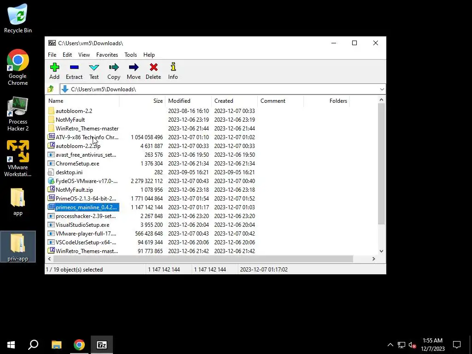Select primeos_mainline_0.4.2 highlighted file
The width and height of the screenshot is (472, 354).
(86, 207)
